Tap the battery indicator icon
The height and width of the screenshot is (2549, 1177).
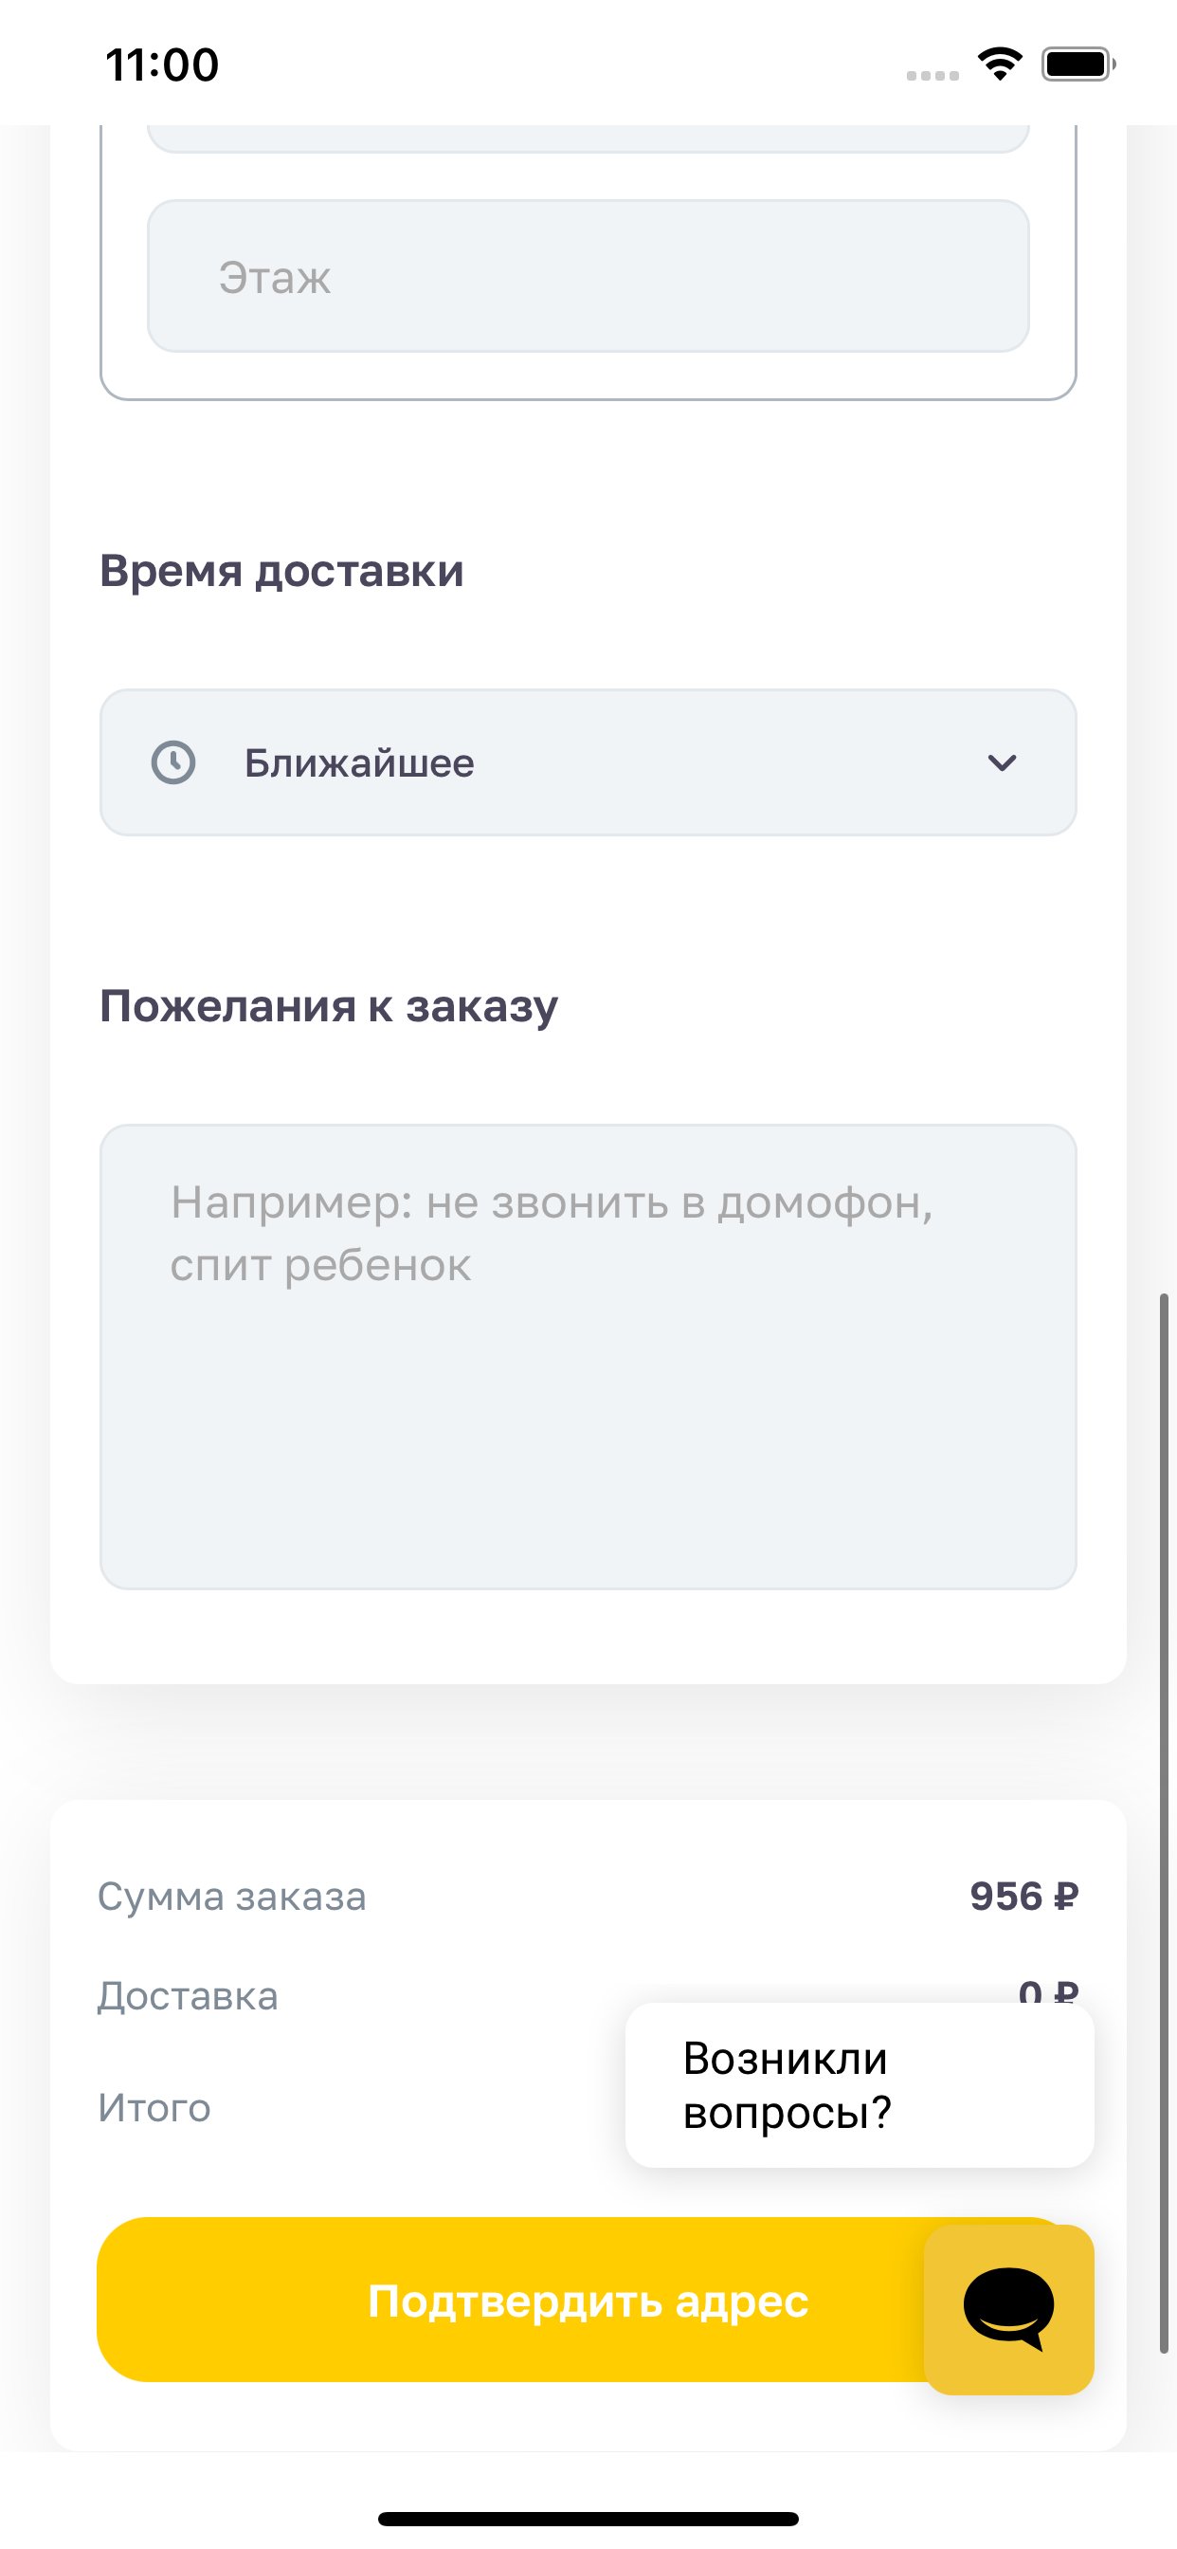click(1077, 64)
